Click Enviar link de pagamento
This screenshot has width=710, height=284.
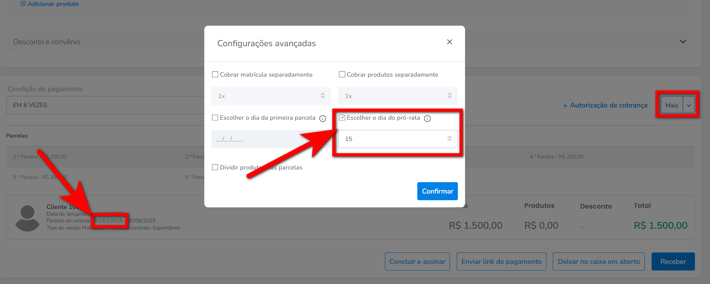501,261
